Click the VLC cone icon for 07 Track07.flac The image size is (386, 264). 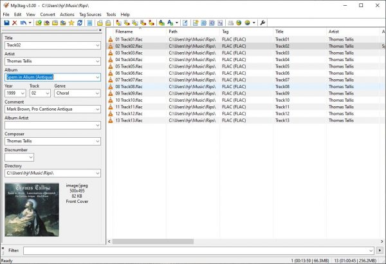tap(111, 80)
